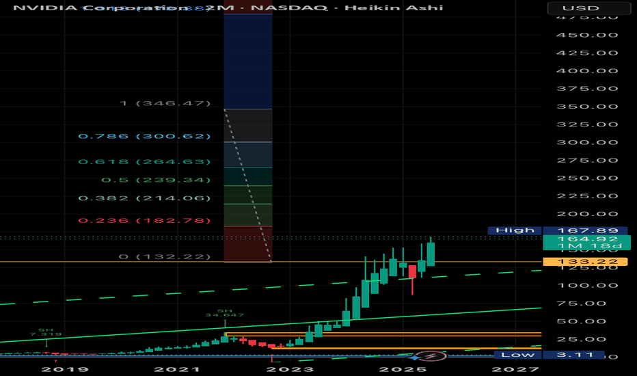The image size is (637, 376).
Task: Click 100.00 on the price axis
Action: tap(587, 285)
